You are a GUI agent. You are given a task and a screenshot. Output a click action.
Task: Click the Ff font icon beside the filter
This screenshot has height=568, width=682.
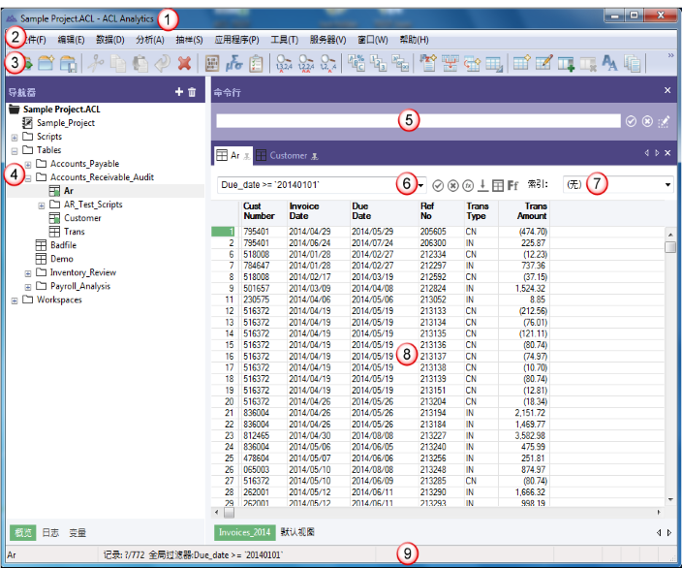512,184
